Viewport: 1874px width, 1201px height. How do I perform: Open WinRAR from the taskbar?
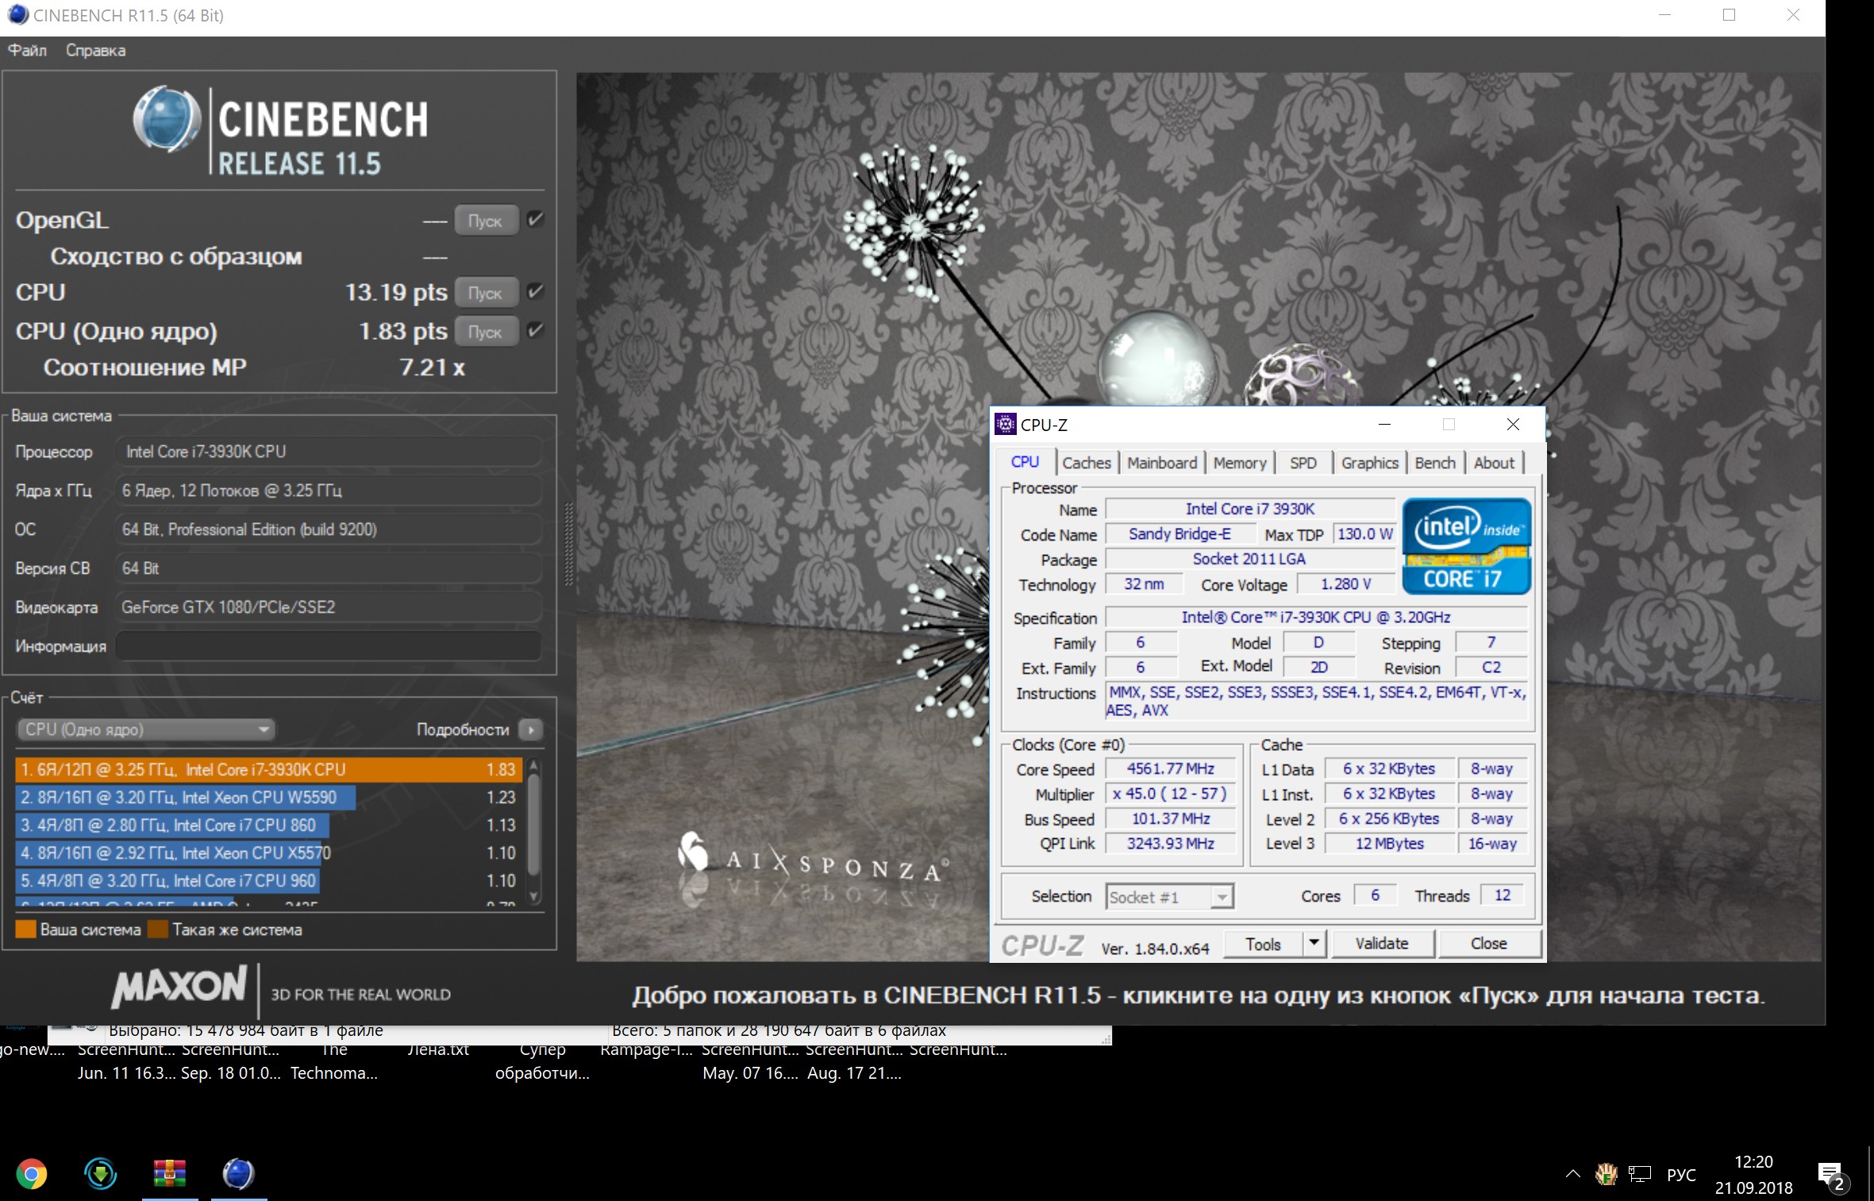pos(169,1174)
